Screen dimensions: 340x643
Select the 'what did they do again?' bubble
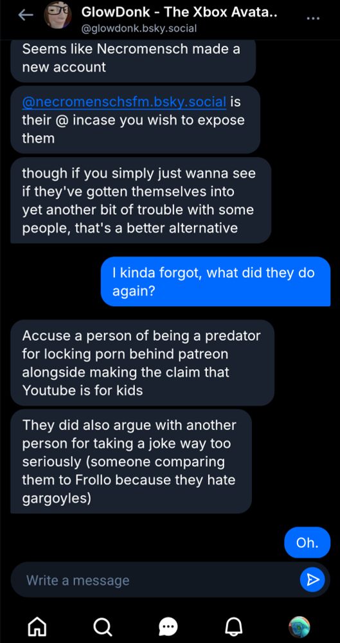click(216, 282)
